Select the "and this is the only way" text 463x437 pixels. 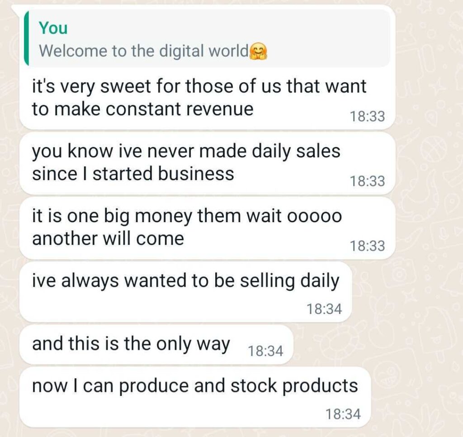[x=131, y=344]
